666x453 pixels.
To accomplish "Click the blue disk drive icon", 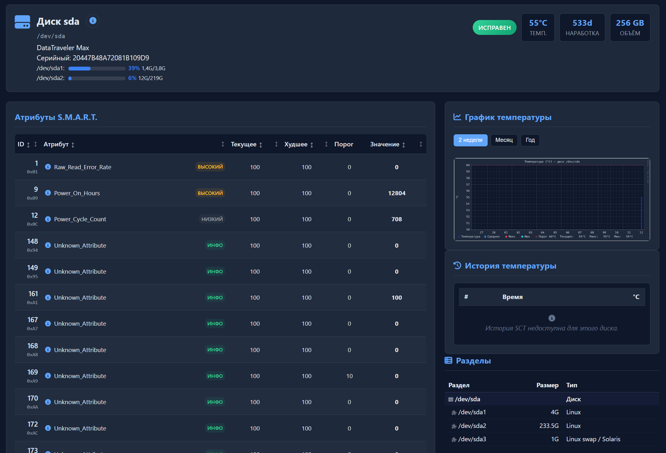I will coord(22,22).
